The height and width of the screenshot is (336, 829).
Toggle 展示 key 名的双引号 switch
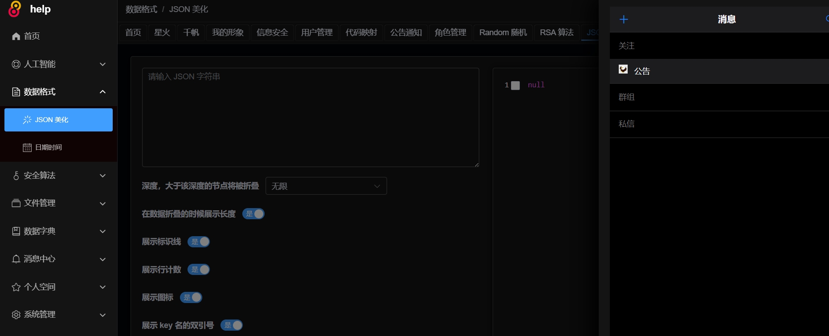pos(232,325)
